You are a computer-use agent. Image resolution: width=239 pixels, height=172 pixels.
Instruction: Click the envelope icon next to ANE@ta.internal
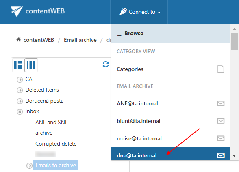click(x=221, y=103)
